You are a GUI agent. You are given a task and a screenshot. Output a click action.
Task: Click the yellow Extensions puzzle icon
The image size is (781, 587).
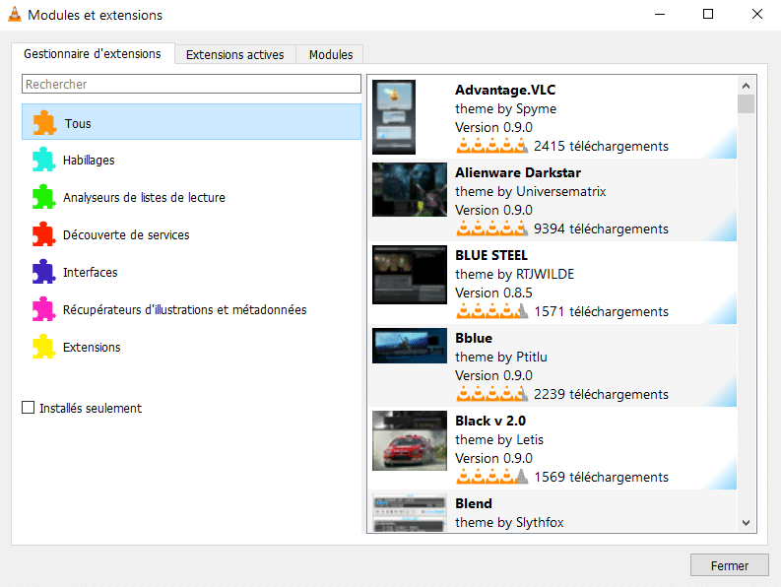click(44, 347)
